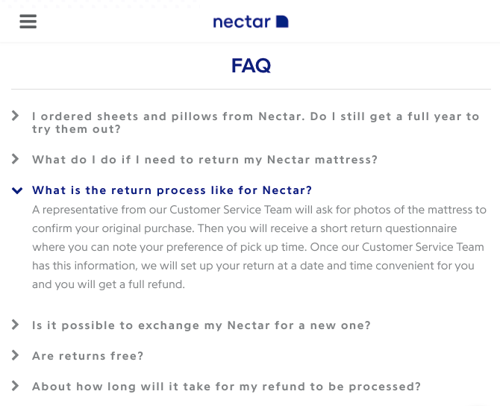
Task: Click chevron beside exchange my Nectar question
Action: coord(16,325)
